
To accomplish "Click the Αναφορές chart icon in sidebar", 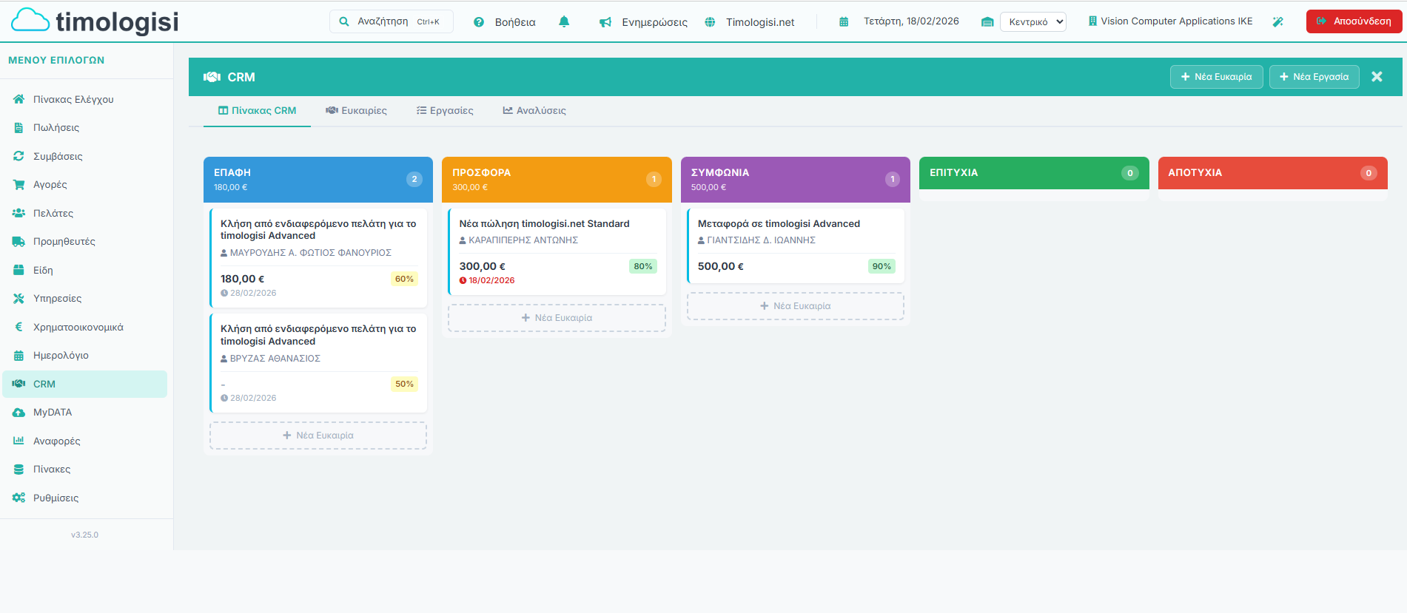I will [19, 441].
